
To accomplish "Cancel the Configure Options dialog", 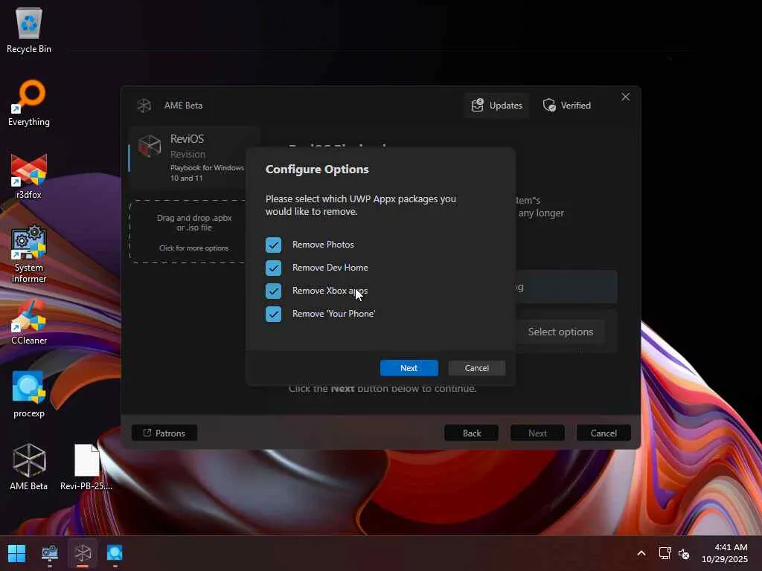I will pyautogui.click(x=476, y=368).
